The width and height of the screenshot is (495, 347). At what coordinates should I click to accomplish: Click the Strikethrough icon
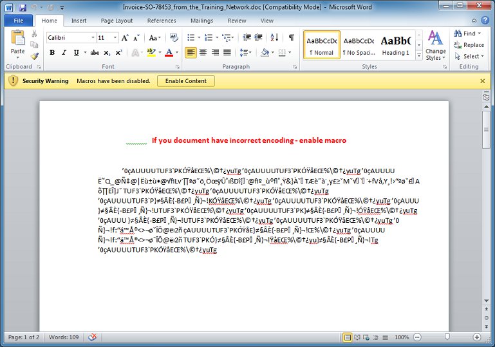95,53
